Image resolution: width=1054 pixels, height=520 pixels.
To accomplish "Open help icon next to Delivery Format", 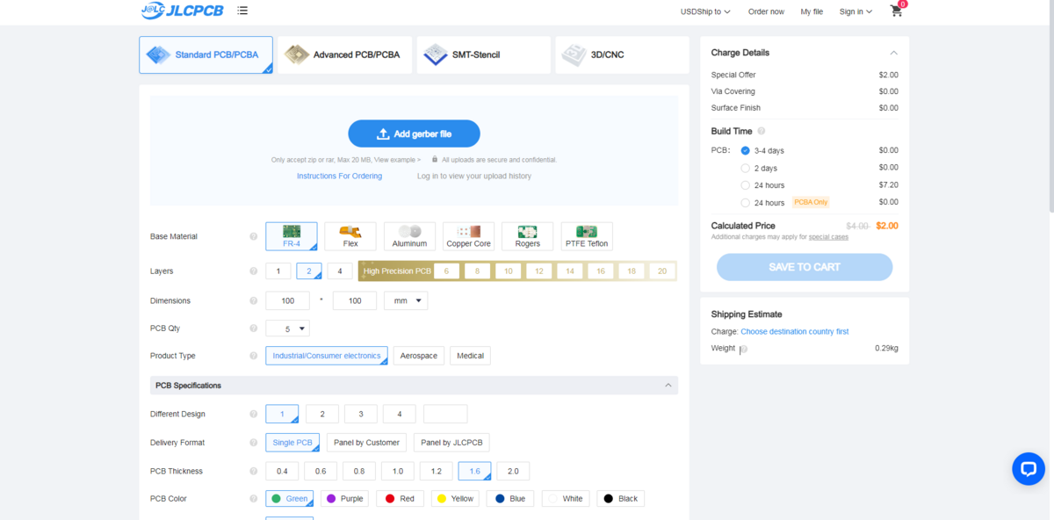I will (253, 443).
